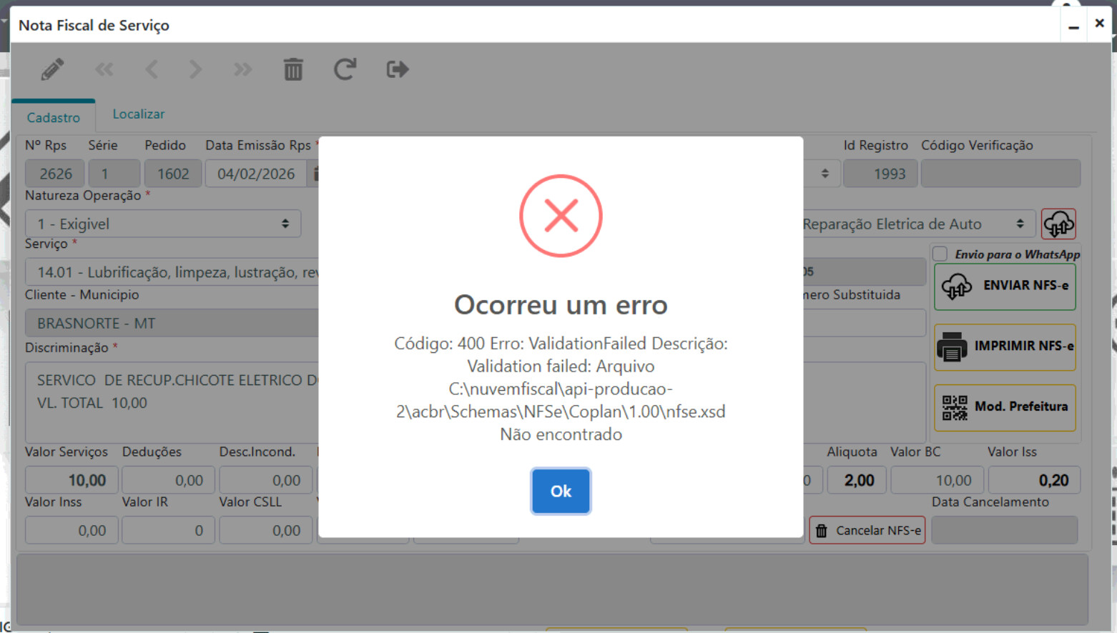This screenshot has width=1117, height=633.
Task: Open the dropdown left of Id Registro
Action: 822,174
